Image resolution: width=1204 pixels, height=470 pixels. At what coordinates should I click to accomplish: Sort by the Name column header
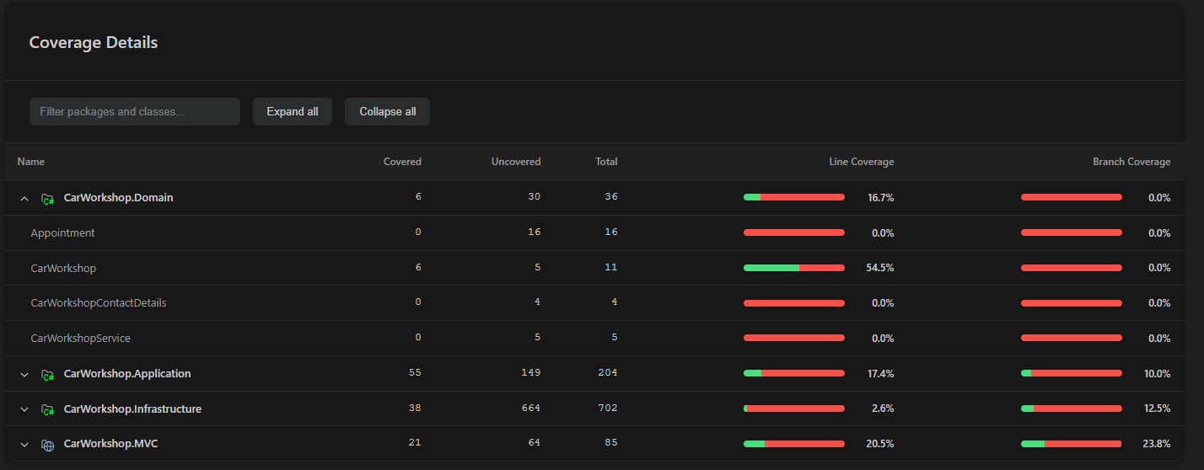31,162
